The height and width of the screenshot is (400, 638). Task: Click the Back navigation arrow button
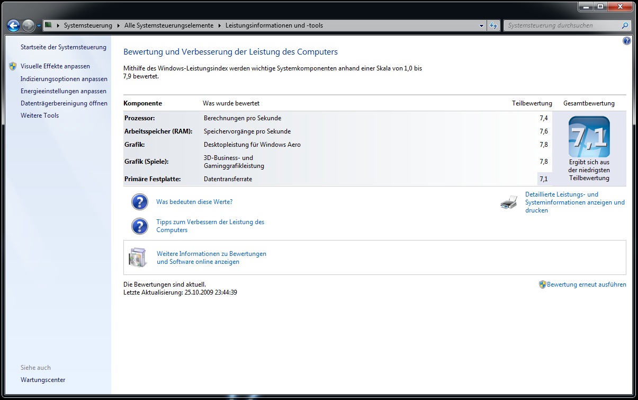pos(14,25)
